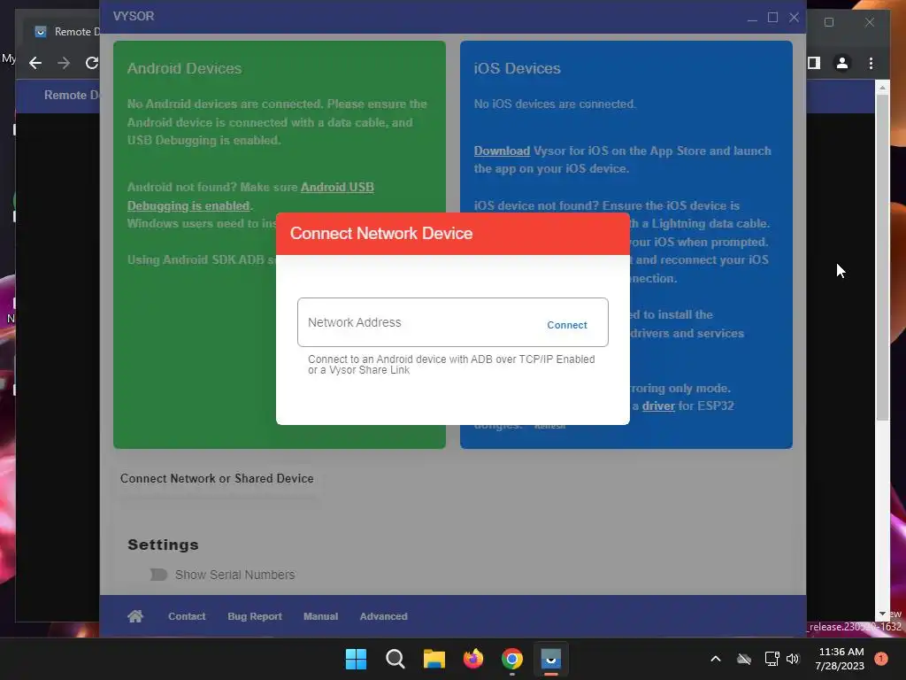Open volume control tray icon
Screen dimensions: 906x680
click(793, 659)
